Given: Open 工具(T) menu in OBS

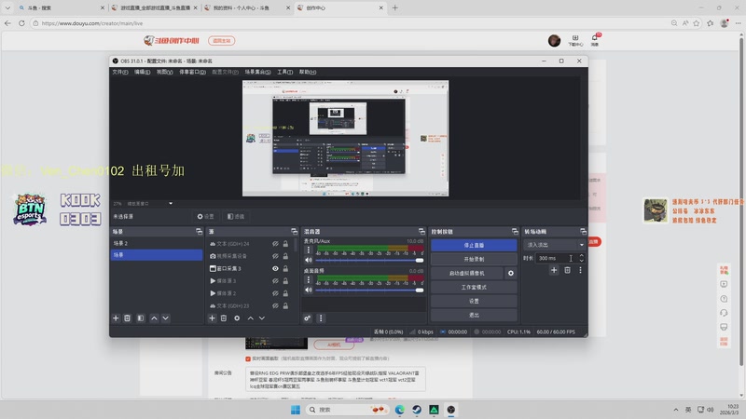Looking at the screenshot, I should [x=285, y=73].
